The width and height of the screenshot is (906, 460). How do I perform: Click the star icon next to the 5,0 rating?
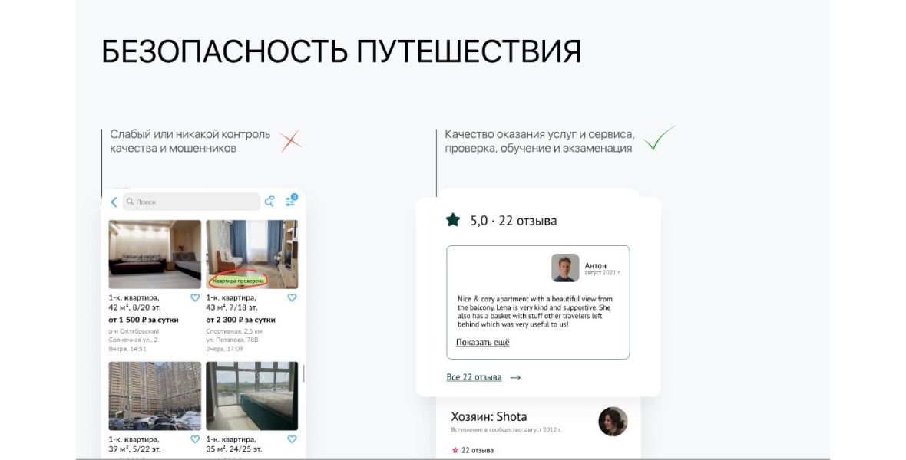point(453,220)
